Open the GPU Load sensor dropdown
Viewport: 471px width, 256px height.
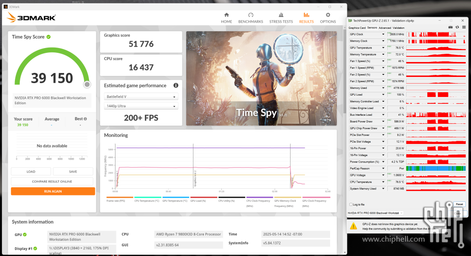(x=383, y=95)
